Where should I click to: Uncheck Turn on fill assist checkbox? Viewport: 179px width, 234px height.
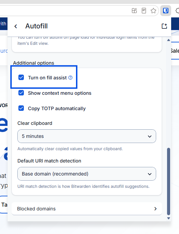[x=21, y=77]
